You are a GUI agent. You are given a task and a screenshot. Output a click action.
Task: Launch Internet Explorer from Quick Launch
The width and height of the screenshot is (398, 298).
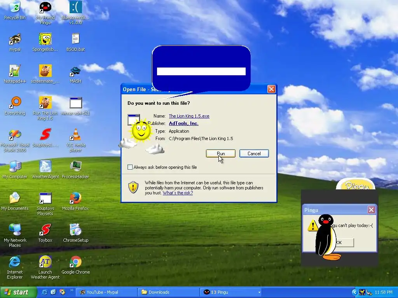coord(44,292)
